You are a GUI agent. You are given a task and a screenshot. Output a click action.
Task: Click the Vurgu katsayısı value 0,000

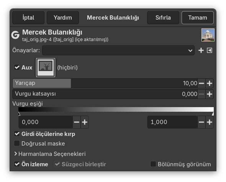pyautogui.click(x=189, y=94)
